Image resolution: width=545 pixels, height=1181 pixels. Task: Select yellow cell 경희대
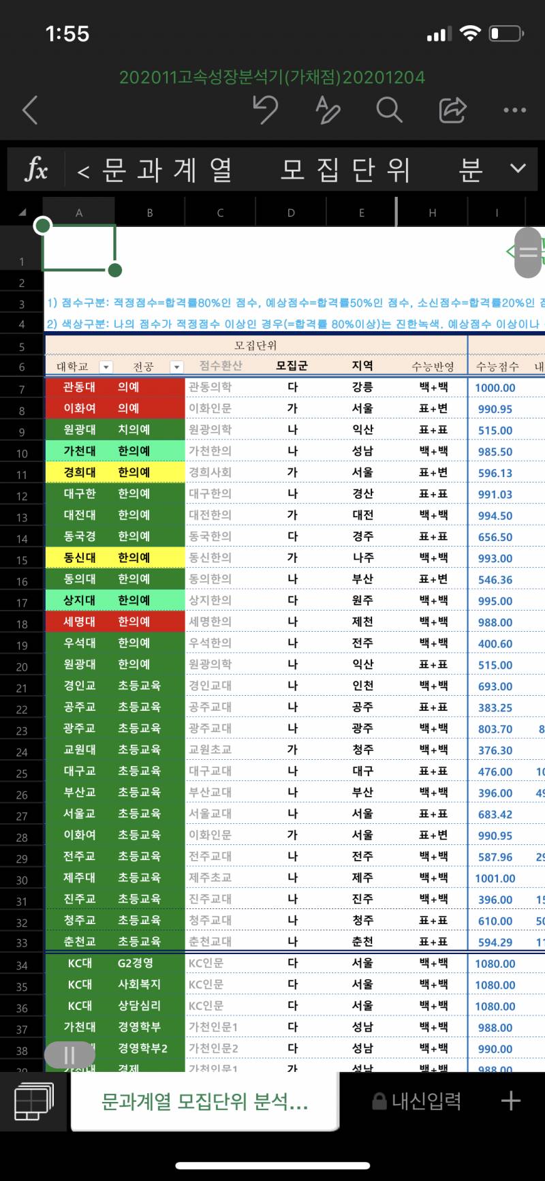(79, 472)
